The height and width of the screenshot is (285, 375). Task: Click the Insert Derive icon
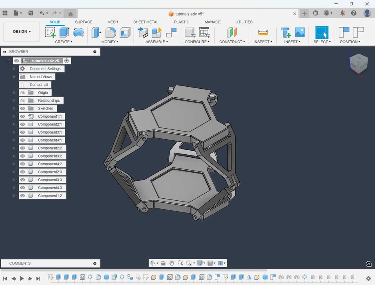tap(286, 32)
